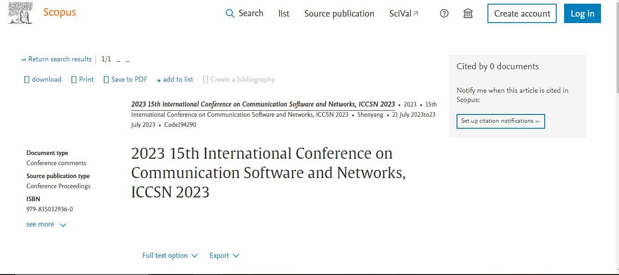Click Create a bibliography option
The image size is (619, 275).
[239, 79]
